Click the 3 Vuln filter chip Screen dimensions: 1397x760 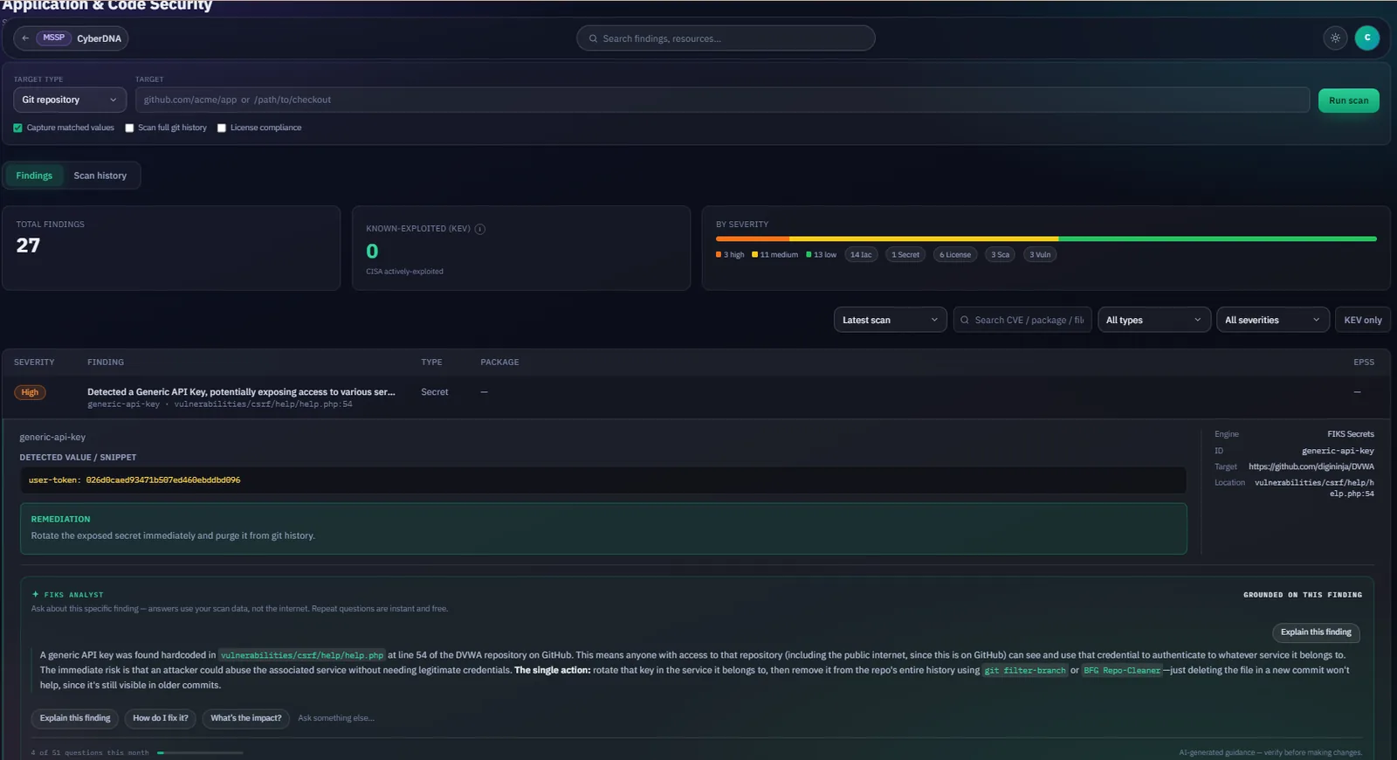(x=1040, y=255)
